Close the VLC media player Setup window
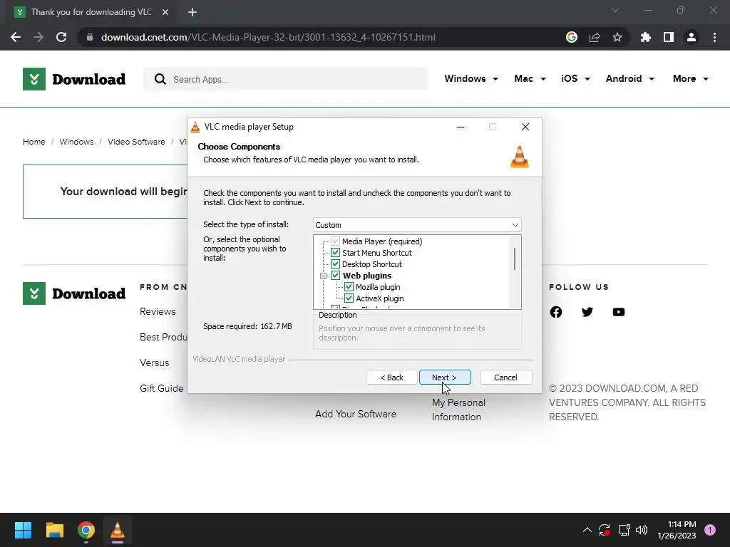The height and width of the screenshot is (547, 730). pos(525,127)
